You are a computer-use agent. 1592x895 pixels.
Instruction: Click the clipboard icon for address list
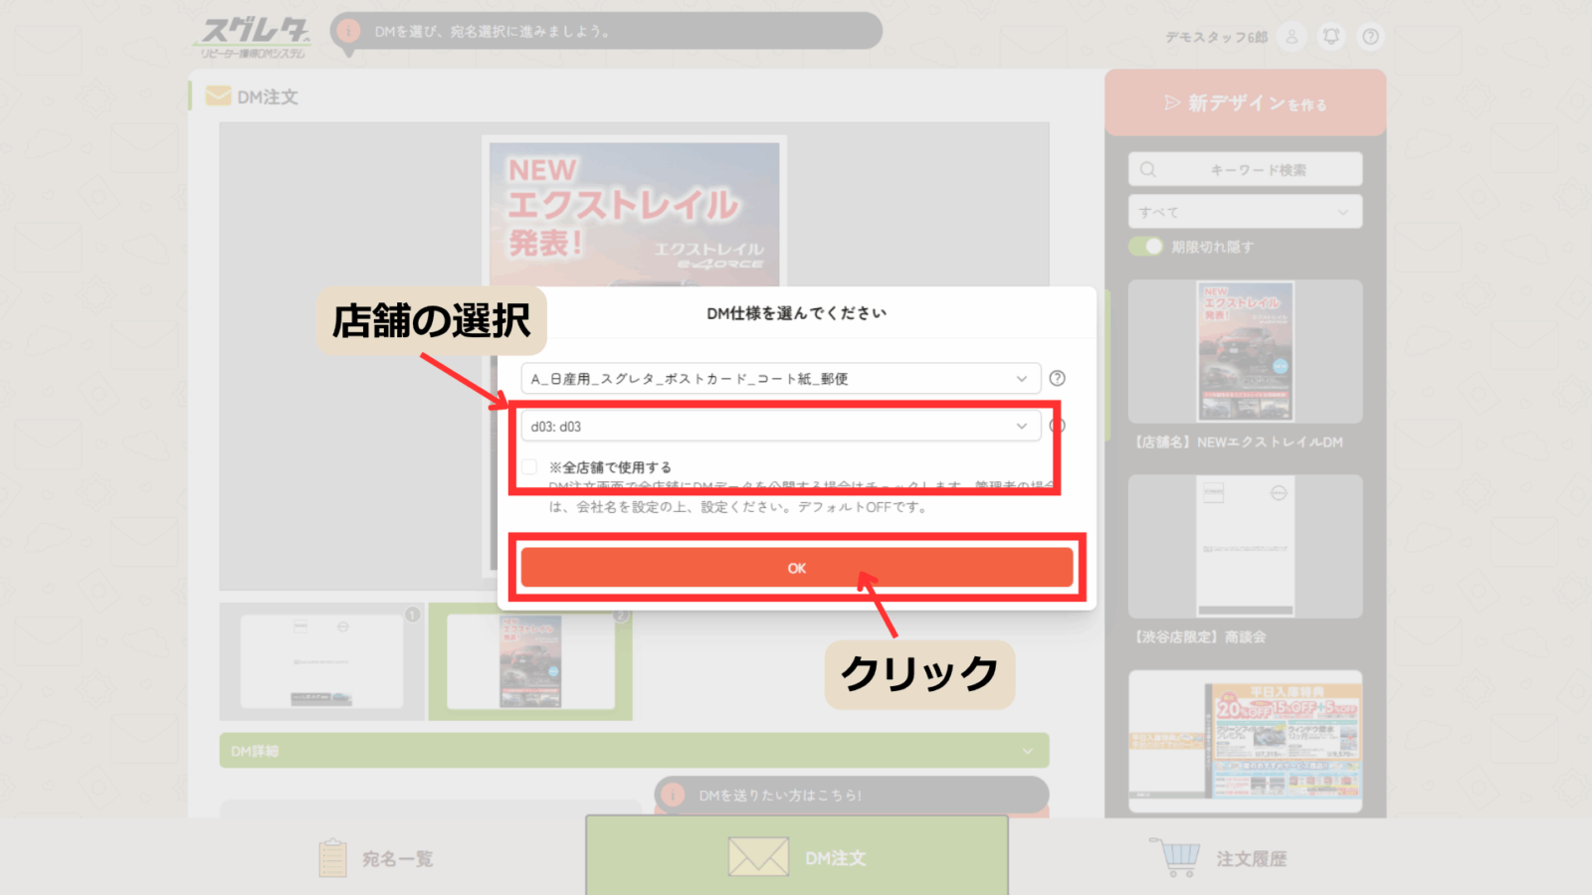(332, 858)
